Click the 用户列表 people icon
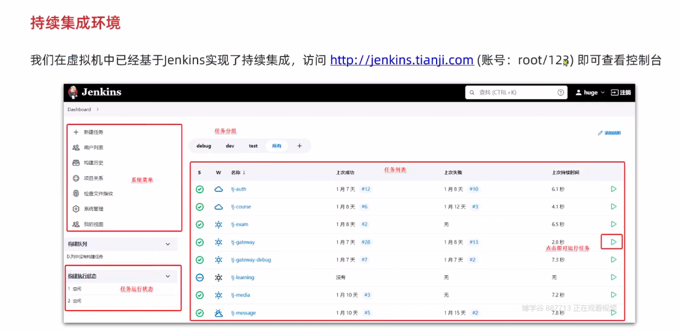 76,147
